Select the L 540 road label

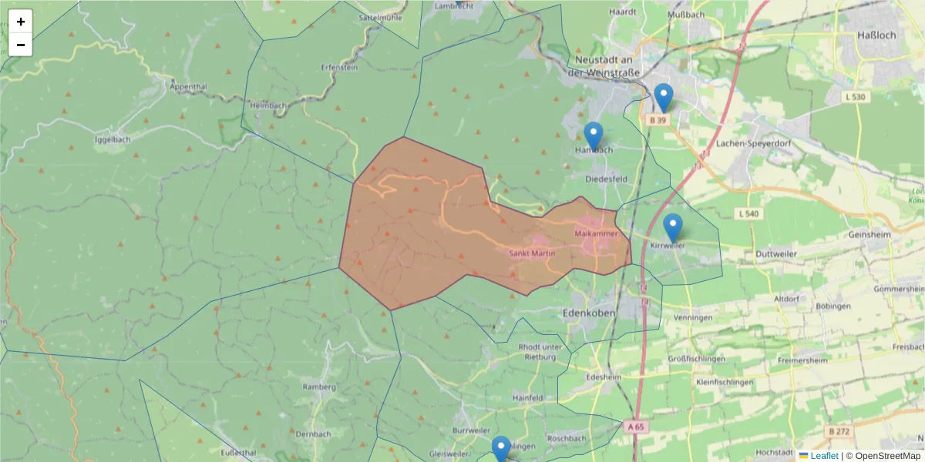[747, 213]
